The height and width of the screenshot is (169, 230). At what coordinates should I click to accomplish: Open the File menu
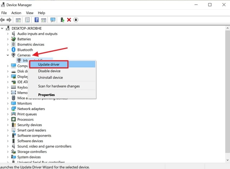click(4, 13)
